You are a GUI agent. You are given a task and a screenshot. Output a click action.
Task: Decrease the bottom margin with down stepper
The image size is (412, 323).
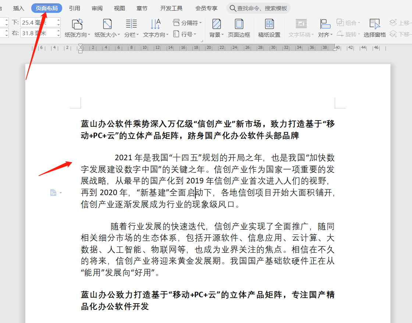pyautogui.click(x=58, y=25)
